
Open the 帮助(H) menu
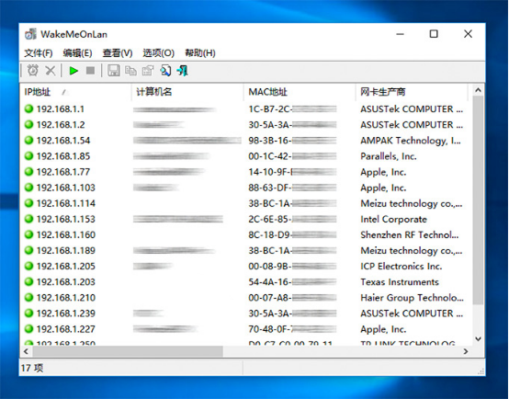[200, 53]
